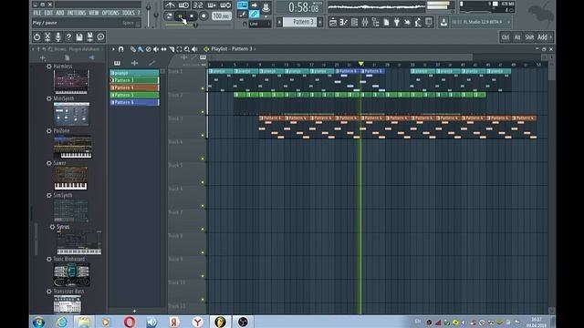
Task: Switch between pattern and song mode
Action: pyautogui.click(x=169, y=16)
